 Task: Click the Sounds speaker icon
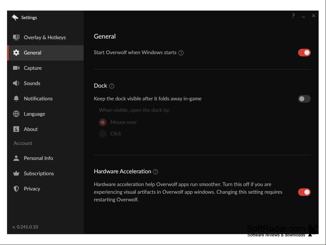point(16,83)
